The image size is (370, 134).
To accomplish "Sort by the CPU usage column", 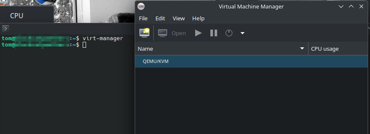I will (x=338, y=49).
